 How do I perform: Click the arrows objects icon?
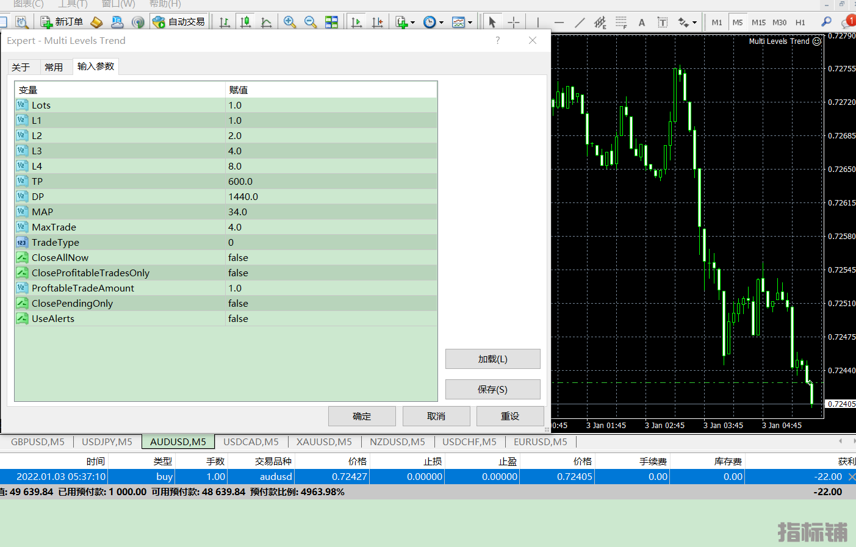683,22
